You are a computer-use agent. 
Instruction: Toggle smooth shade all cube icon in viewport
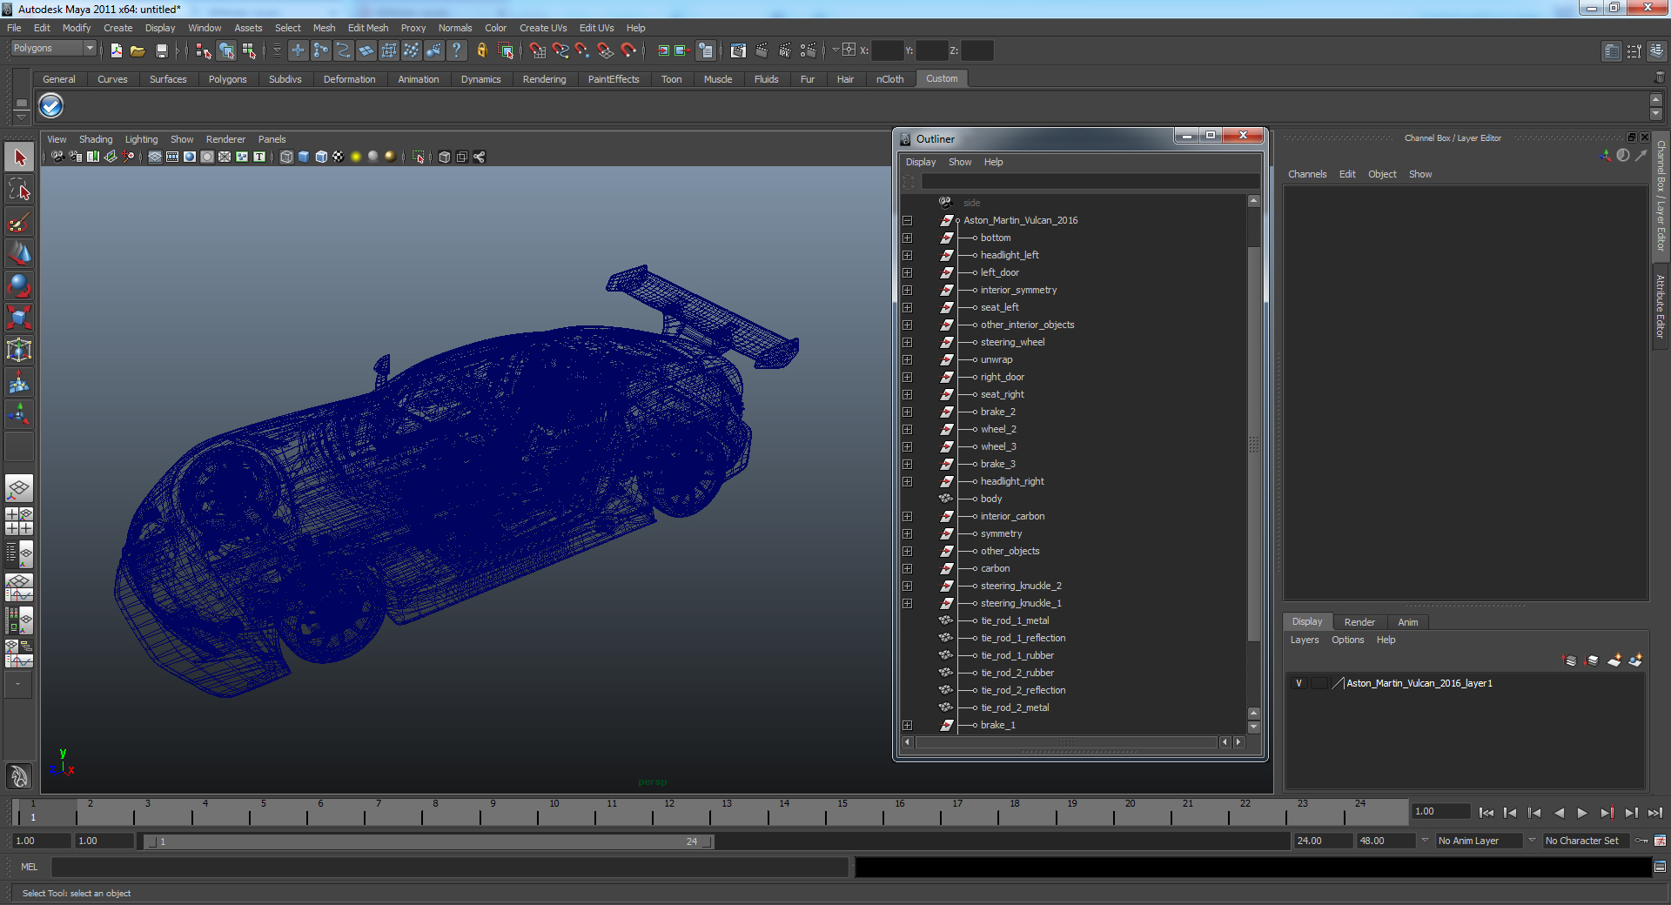(x=304, y=157)
